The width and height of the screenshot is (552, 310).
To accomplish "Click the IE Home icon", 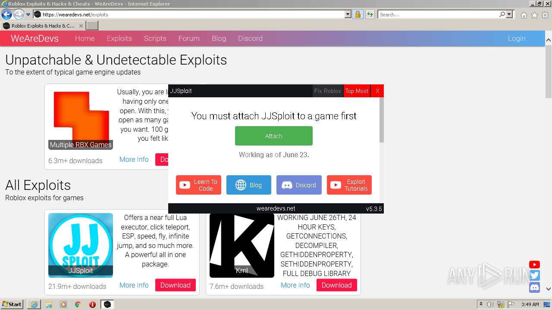I will pyautogui.click(x=524, y=15).
